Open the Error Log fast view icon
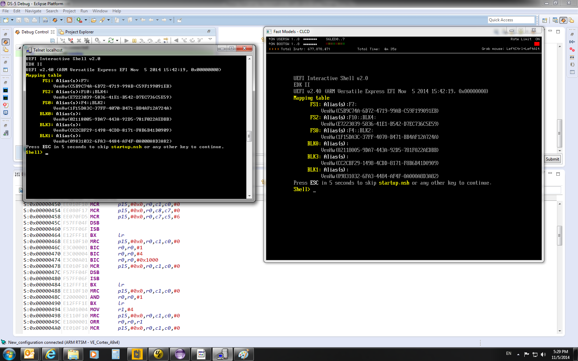Viewport: 578px width, 361px height. (6, 105)
